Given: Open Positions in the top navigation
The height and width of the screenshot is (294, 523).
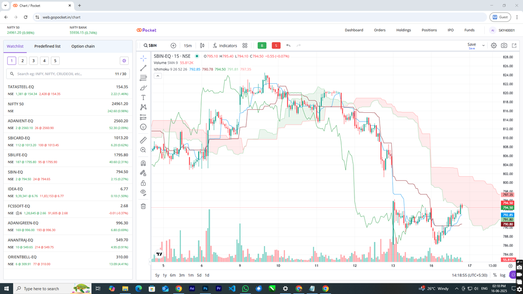Looking at the screenshot, I should click(x=429, y=30).
